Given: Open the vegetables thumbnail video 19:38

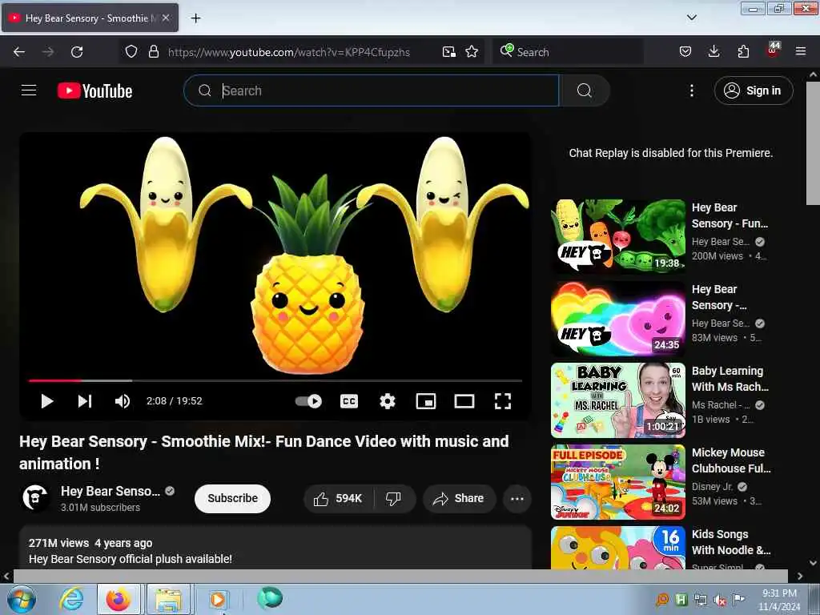Looking at the screenshot, I should (617, 236).
